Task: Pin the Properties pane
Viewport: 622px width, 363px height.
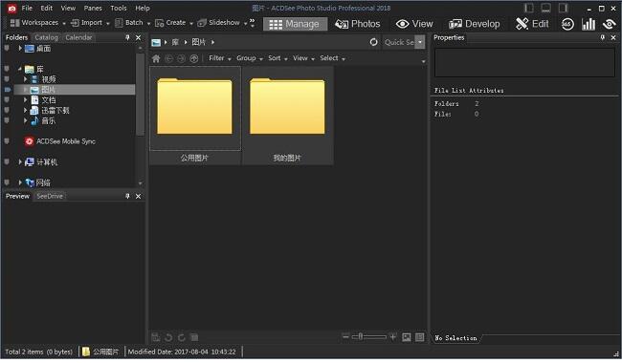Action: pyautogui.click(x=603, y=37)
